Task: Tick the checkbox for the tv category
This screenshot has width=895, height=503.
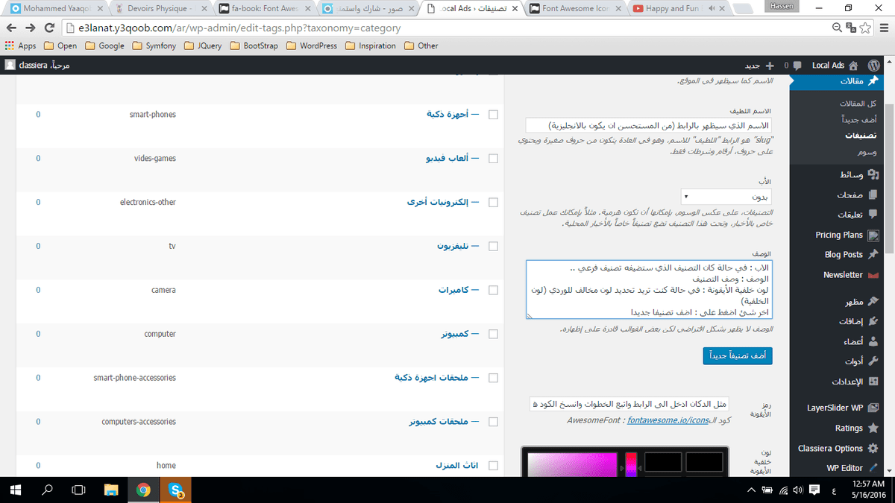Action: [493, 246]
